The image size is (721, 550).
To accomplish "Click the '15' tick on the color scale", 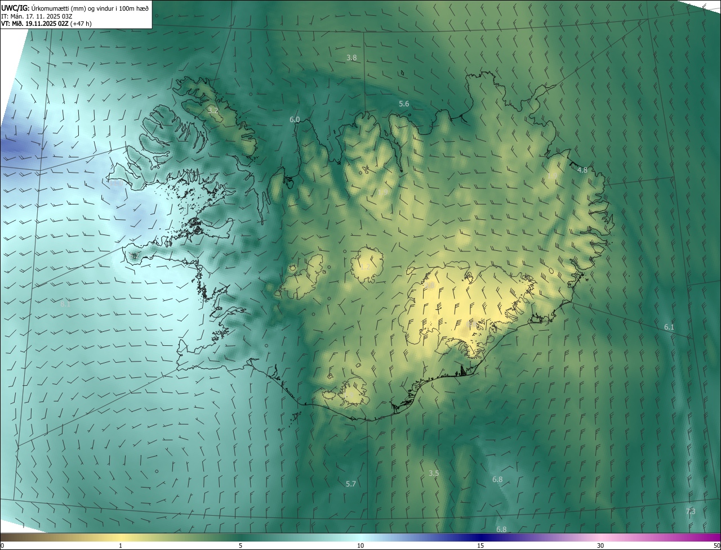I will [480, 546].
